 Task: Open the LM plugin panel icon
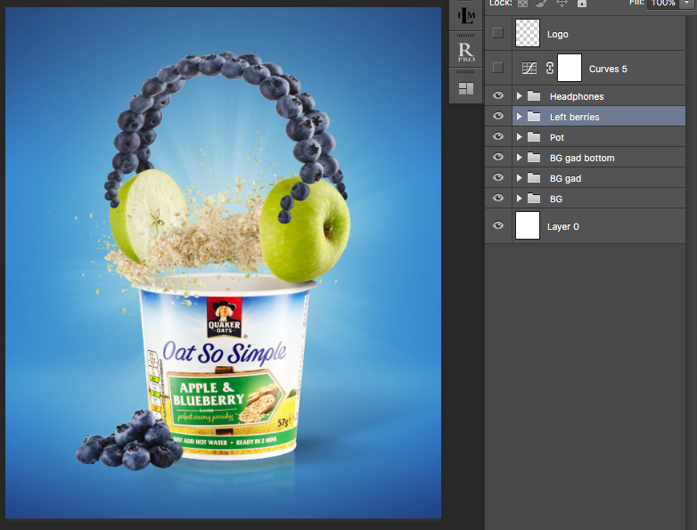(x=466, y=16)
